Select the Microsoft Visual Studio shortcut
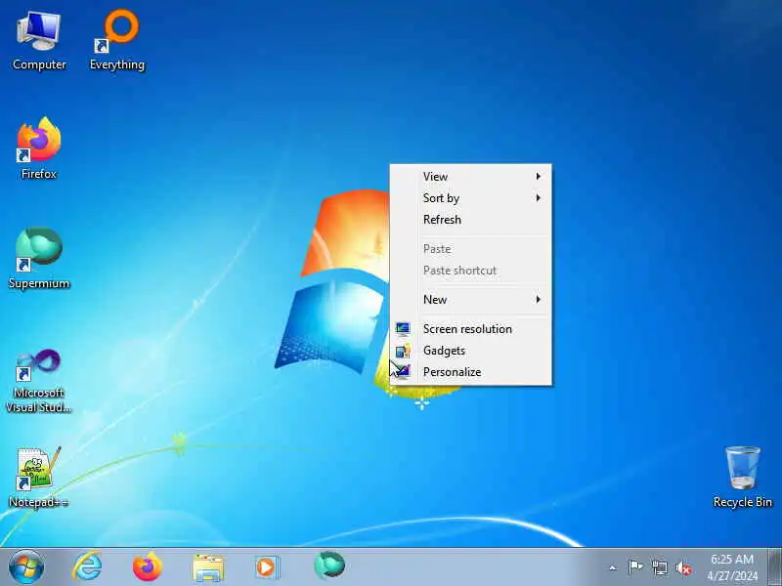 pos(39,381)
